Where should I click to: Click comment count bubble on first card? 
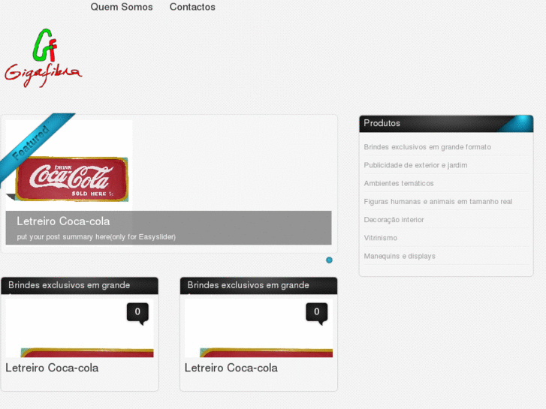[x=138, y=313]
